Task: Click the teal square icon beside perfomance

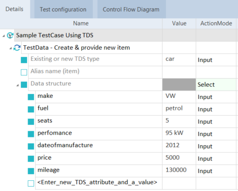Action: [x=31, y=134]
